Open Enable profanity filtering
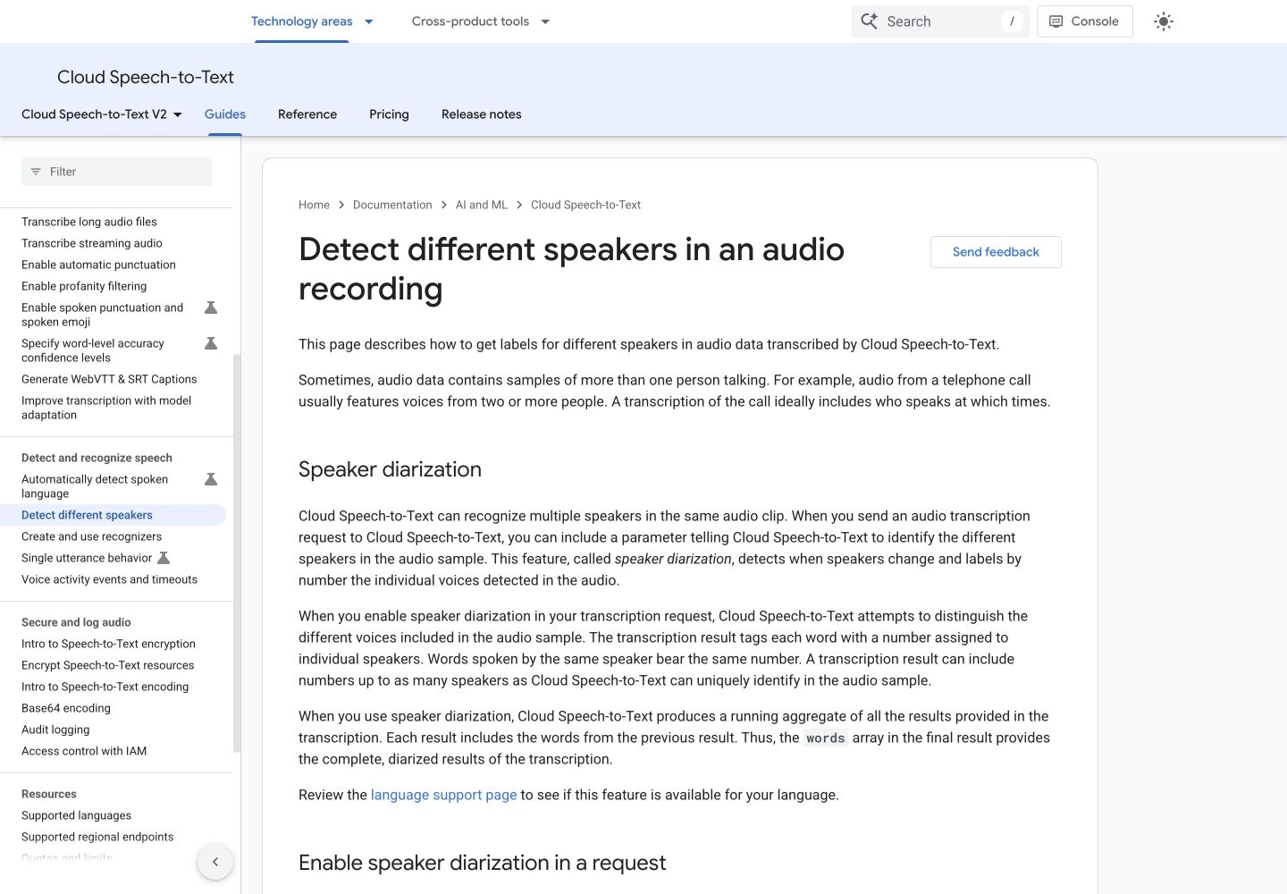 84,286
